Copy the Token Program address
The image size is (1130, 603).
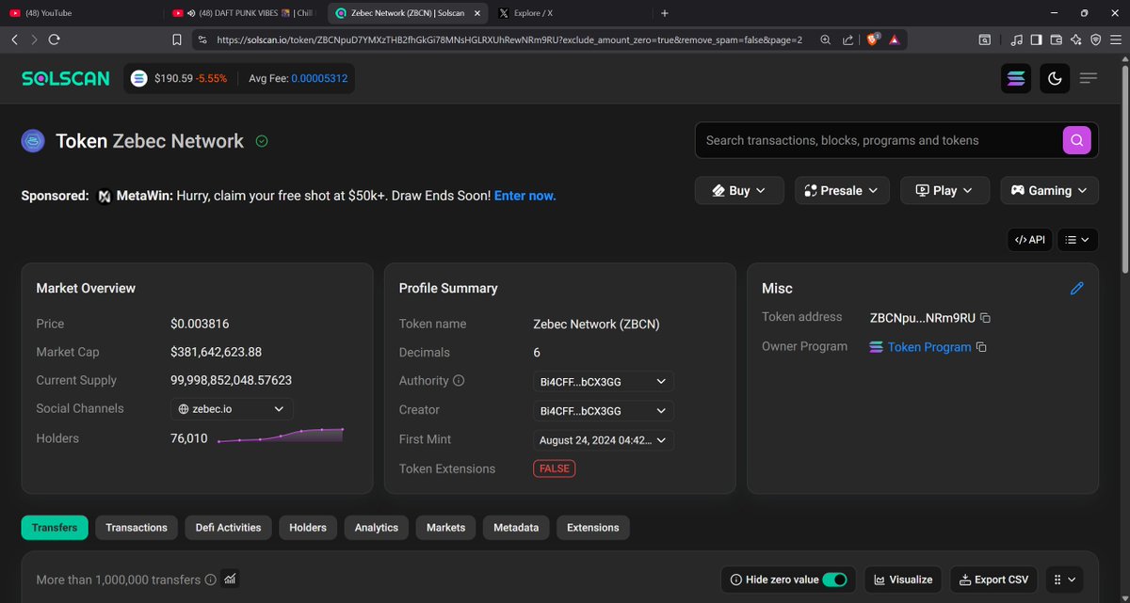981,347
